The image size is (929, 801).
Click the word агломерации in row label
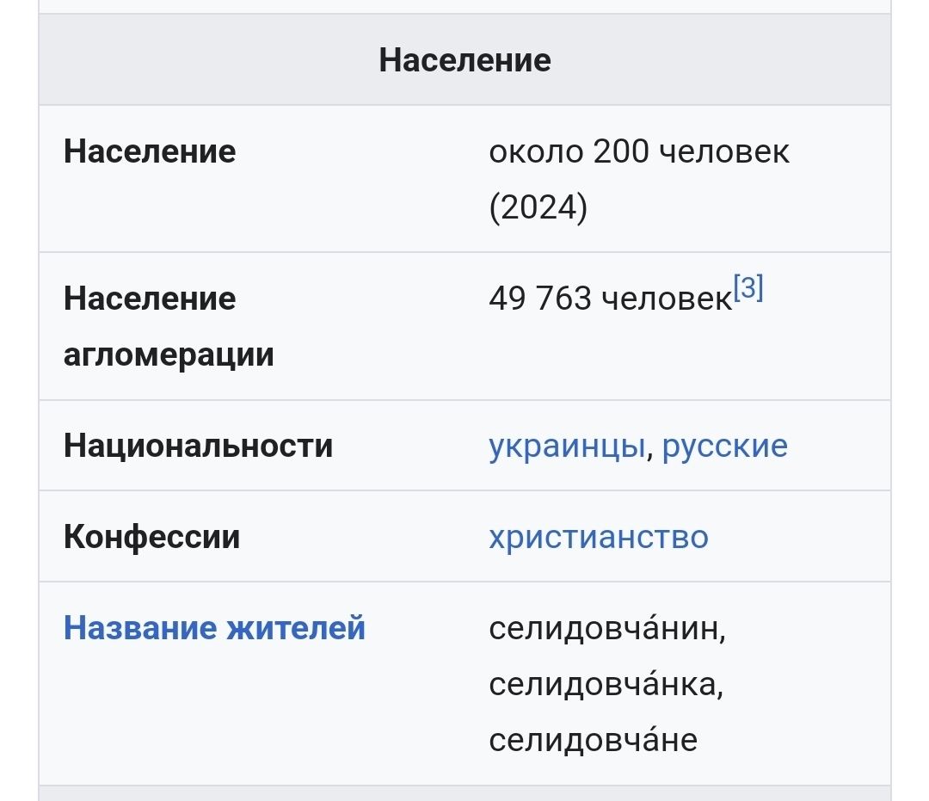click(x=169, y=354)
